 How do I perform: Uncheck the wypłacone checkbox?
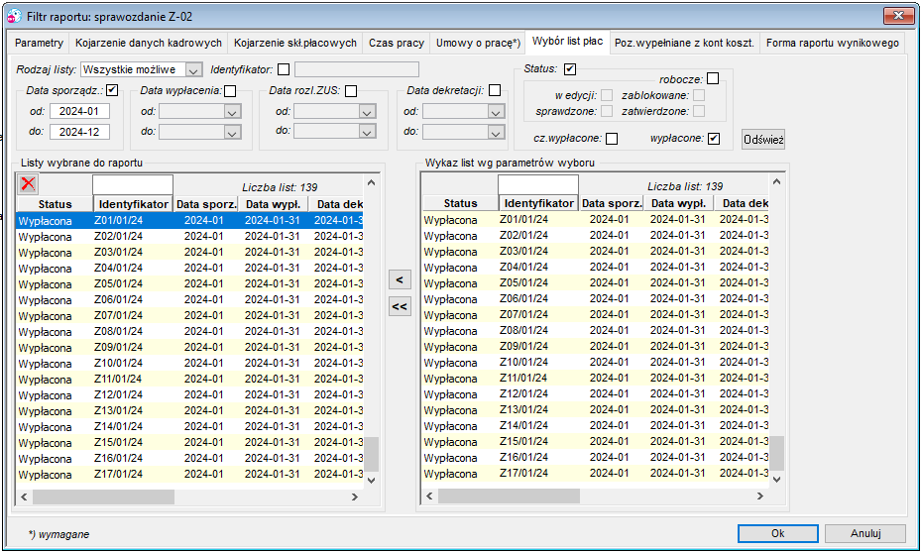714,139
